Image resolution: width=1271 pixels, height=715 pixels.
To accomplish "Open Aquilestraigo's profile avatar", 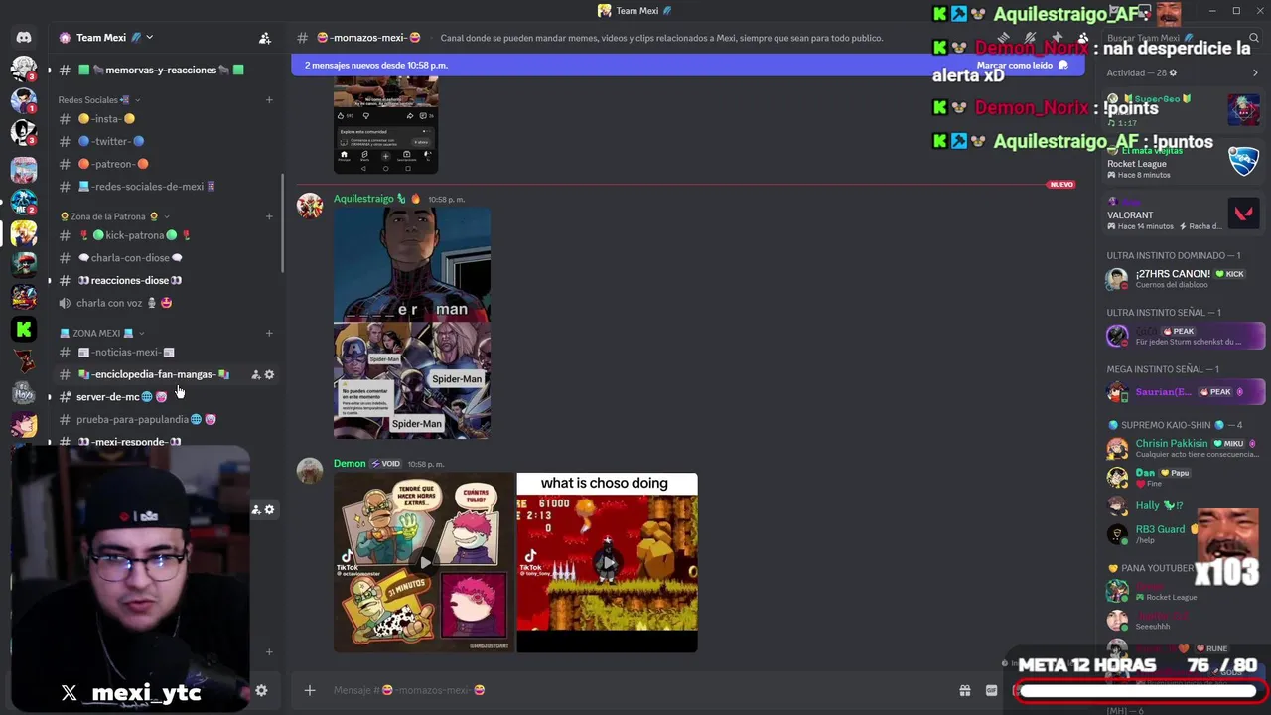I will (x=310, y=206).
